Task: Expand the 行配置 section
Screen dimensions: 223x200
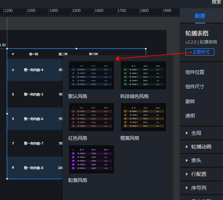Action: [x=198, y=174]
